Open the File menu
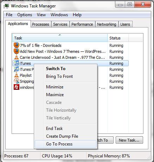Image resolution: width=154 pixels, height=162 pixels. click(9, 15)
